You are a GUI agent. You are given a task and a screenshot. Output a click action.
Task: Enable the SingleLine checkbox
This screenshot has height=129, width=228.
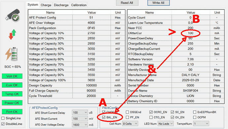click(x=3, y=118)
